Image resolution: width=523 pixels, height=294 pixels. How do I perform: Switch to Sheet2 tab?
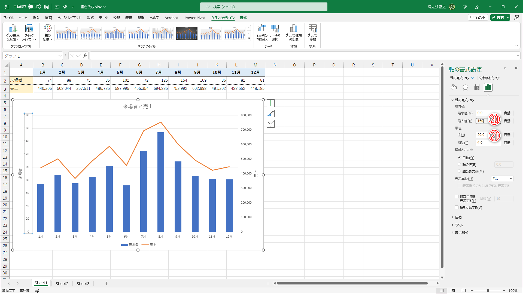pyautogui.click(x=62, y=283)
